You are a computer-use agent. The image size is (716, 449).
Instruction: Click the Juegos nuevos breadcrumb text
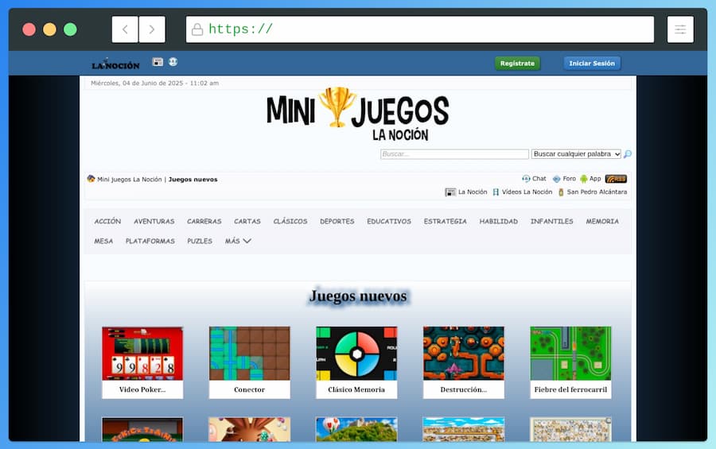pos(193,180)
